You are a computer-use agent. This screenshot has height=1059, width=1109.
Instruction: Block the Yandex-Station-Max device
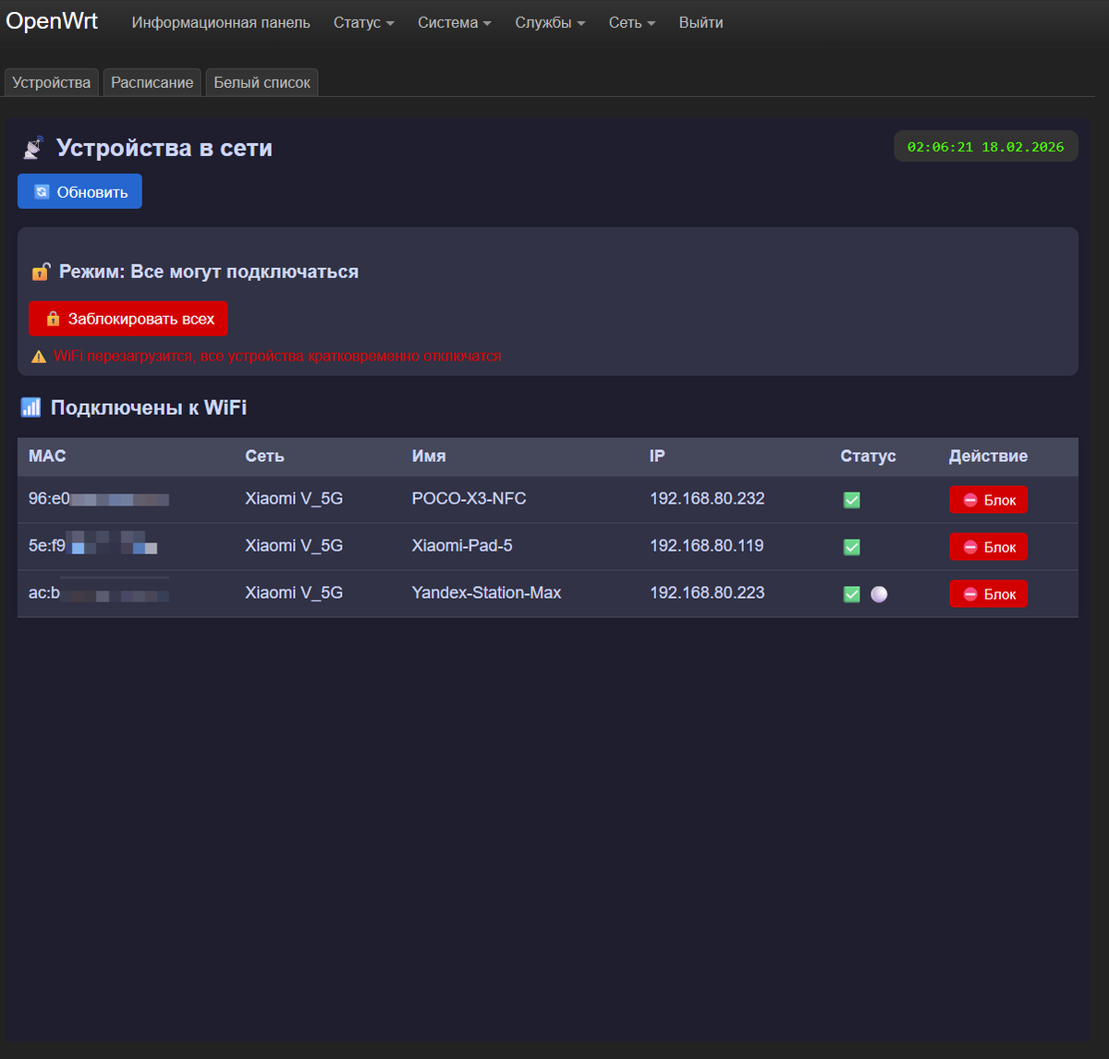click(988, 594)
